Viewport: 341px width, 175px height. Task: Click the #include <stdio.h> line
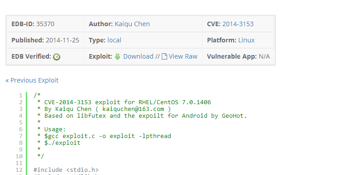coord(66,170)
